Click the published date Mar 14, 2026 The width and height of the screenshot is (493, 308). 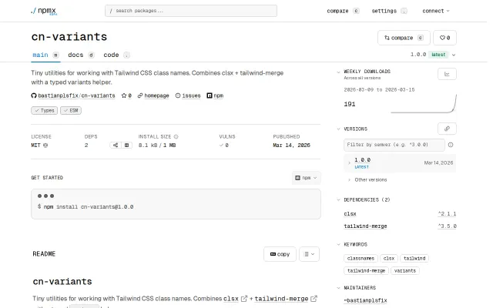[291, 146]
